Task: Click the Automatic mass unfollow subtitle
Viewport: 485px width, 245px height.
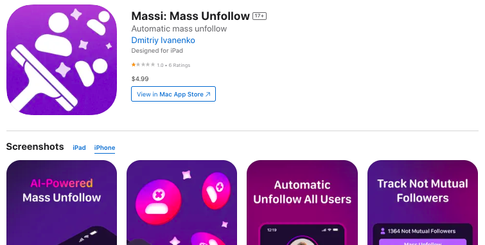Action: pos(179,29)
